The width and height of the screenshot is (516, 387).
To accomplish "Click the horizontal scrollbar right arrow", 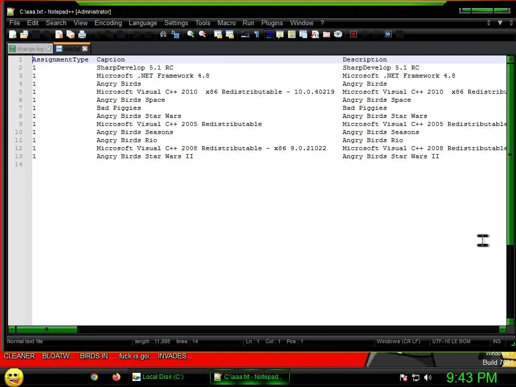I will 502,329.
